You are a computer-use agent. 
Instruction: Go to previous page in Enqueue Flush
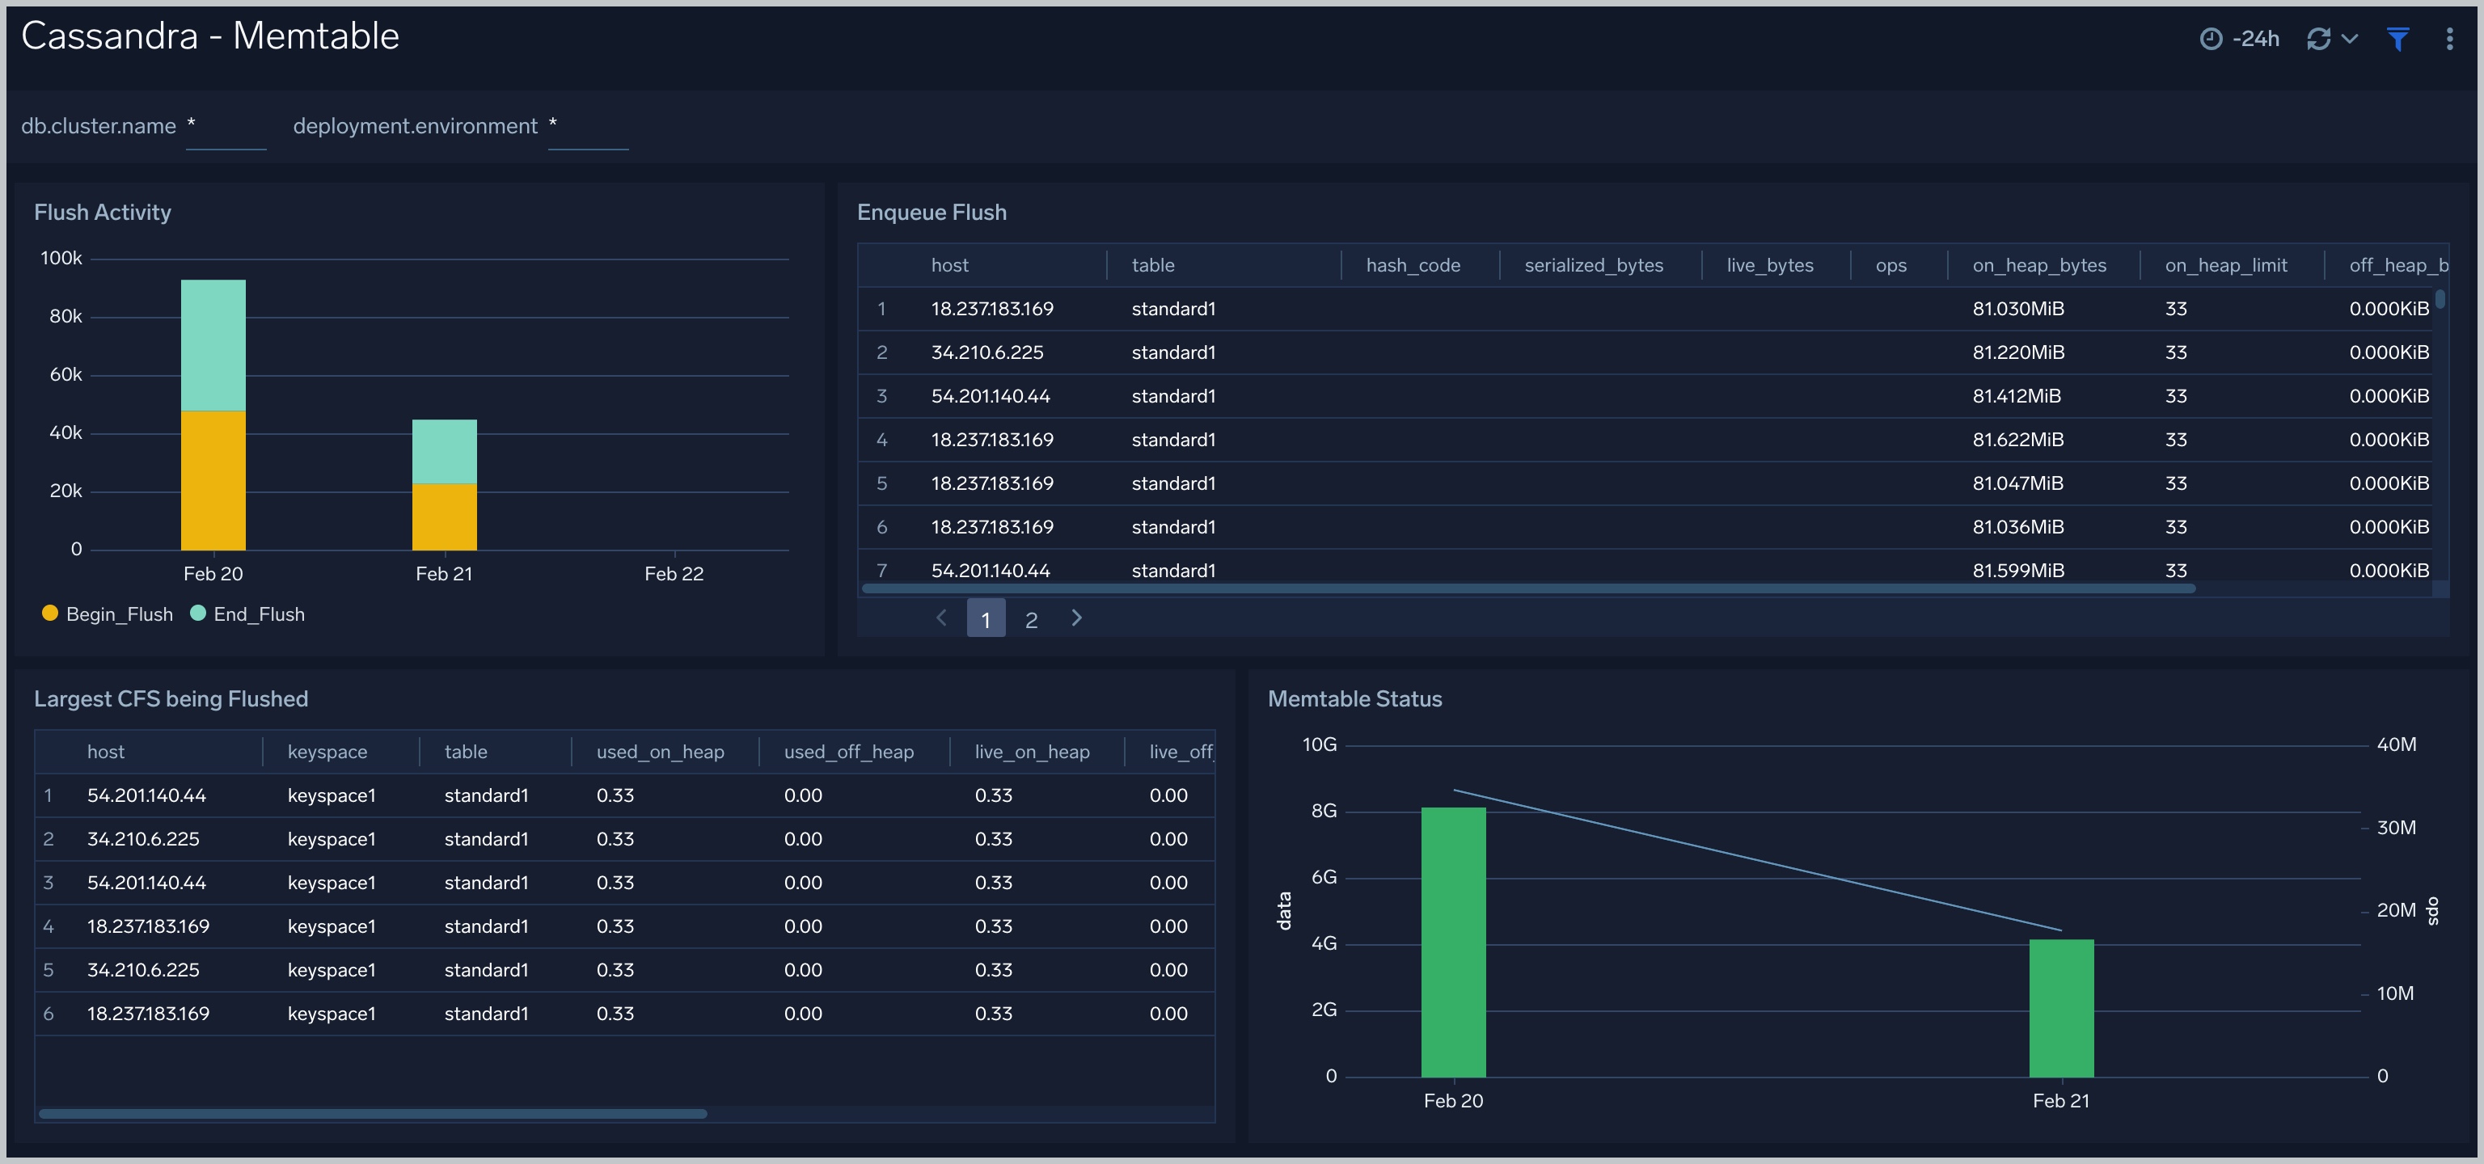click(941, 618)
